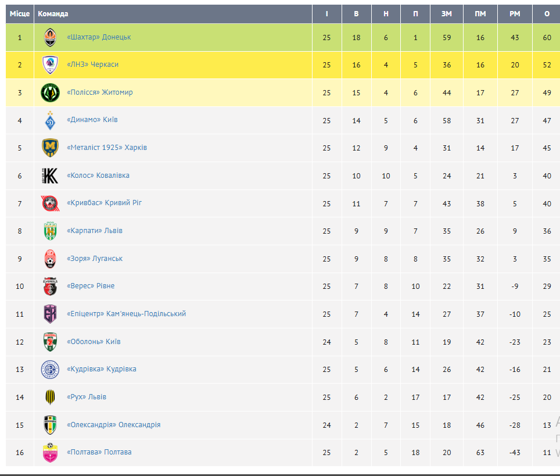
Task: Open the «Оболонь» Київ team link
Action: click(x=94, y=342)
